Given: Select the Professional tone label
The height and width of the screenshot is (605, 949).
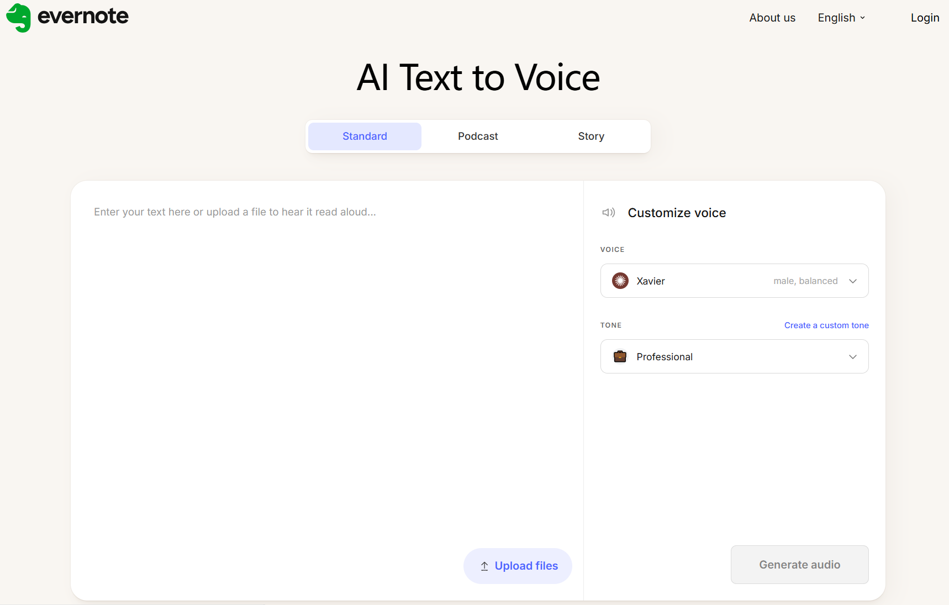Looking at the screenshot, I should (x=664, y=357).
